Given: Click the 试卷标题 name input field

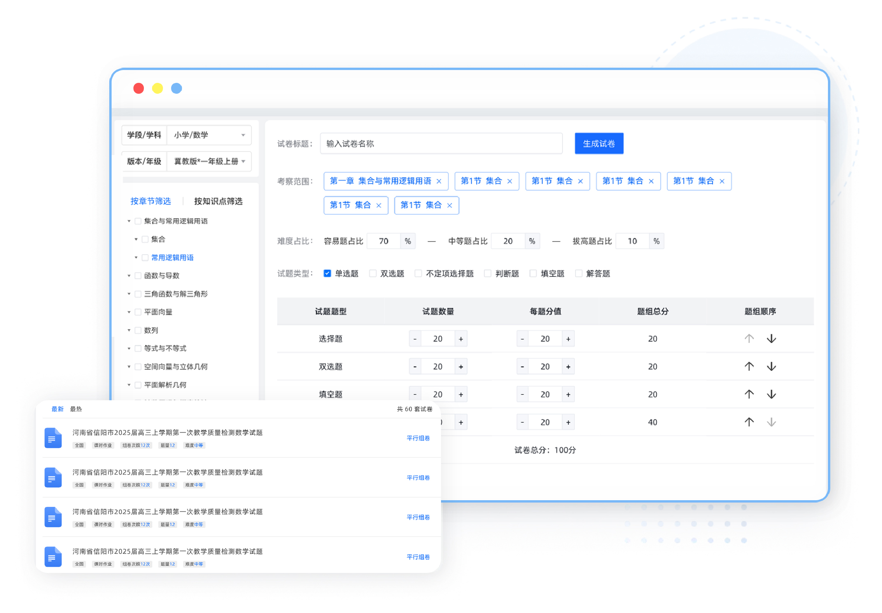Looking at the screenshot, I should pos(441,144).
